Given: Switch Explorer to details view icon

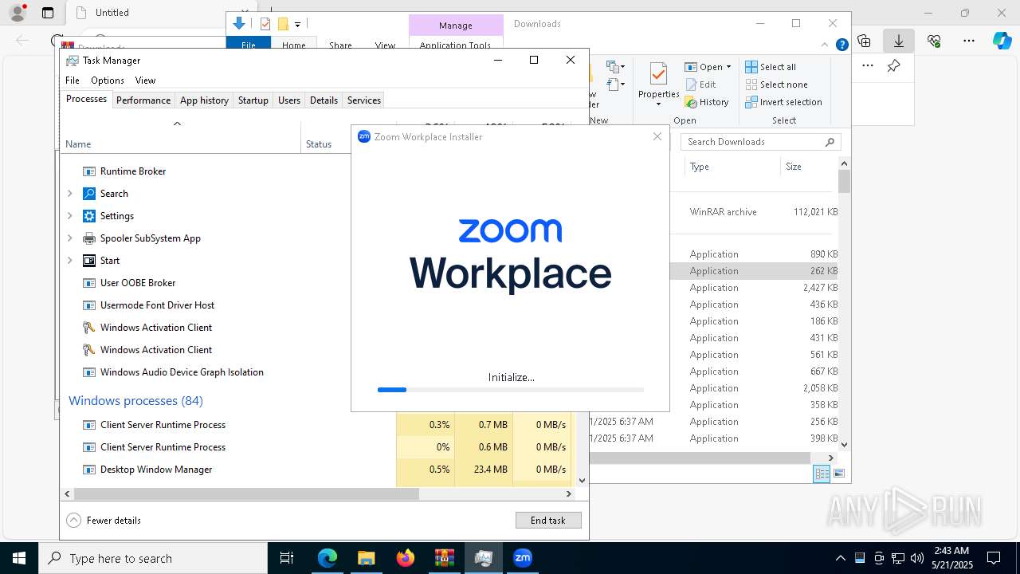Looking at the screenshot, I should tap(822, 474).
